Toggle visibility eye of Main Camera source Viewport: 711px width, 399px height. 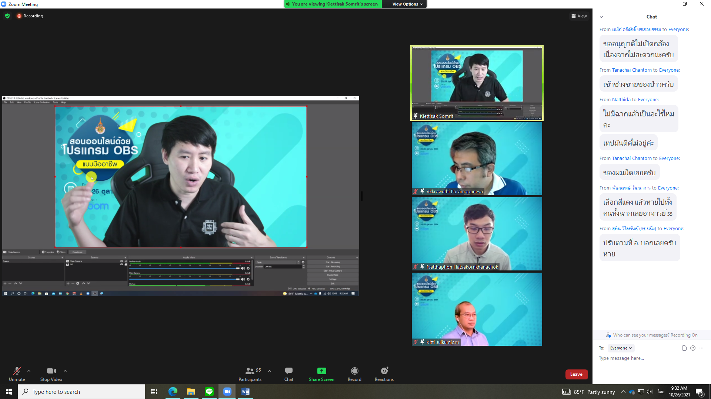point(121,261)
